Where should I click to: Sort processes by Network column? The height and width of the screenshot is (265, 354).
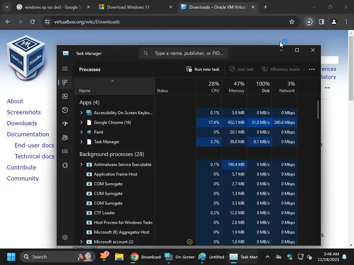click(x=285, y=87)
